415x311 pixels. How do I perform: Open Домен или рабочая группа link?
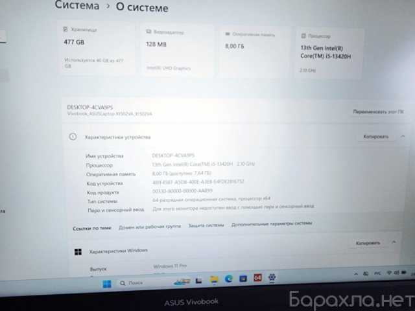[x=149, y=227]
